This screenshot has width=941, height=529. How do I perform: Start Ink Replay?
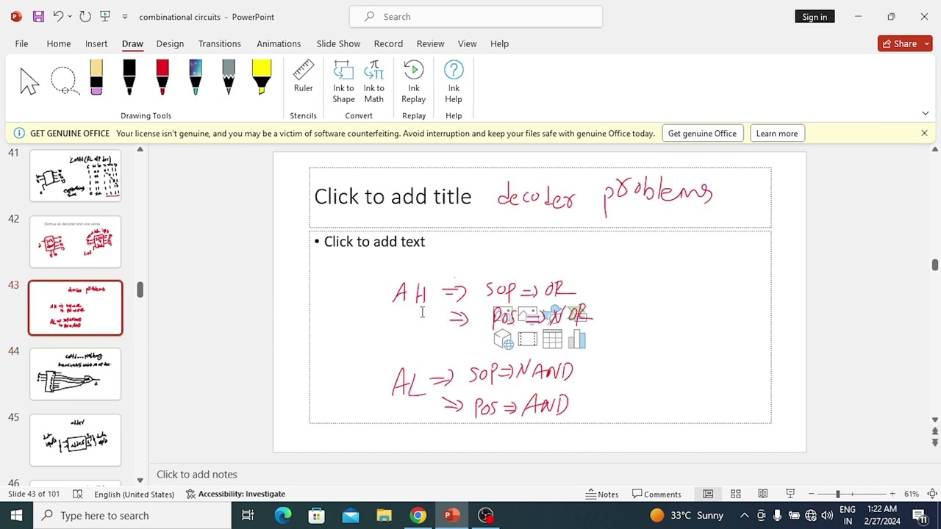pyautogui.click(x=413, y=82)
